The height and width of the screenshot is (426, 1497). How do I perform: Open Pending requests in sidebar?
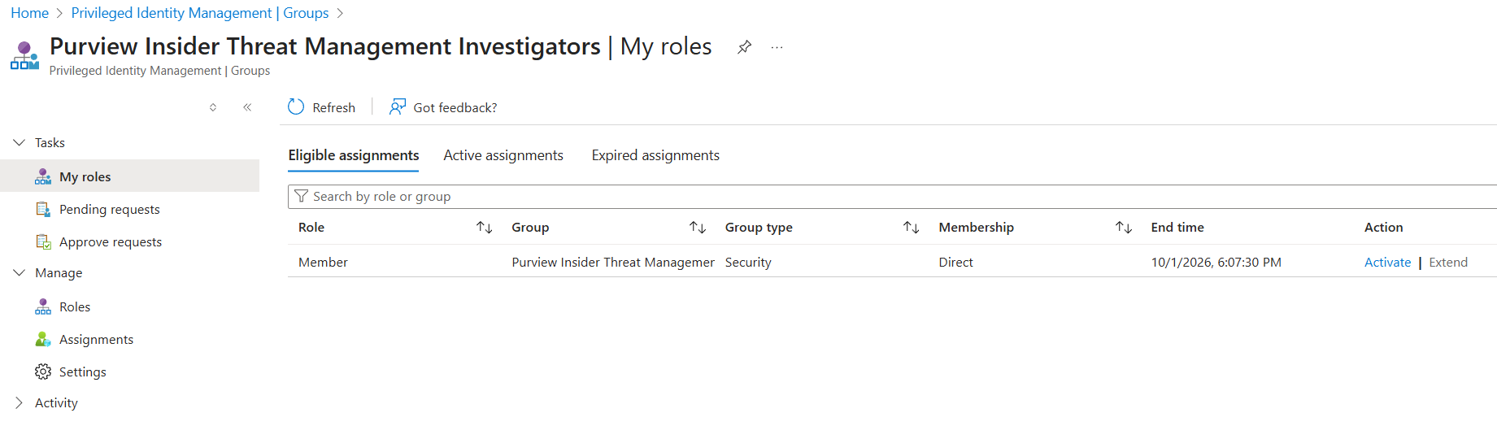(109, 210)
